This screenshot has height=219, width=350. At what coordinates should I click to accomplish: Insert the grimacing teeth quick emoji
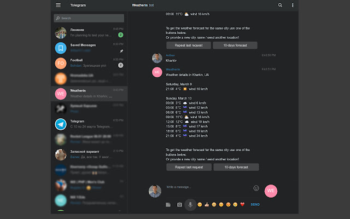click(x=214, y=204)
